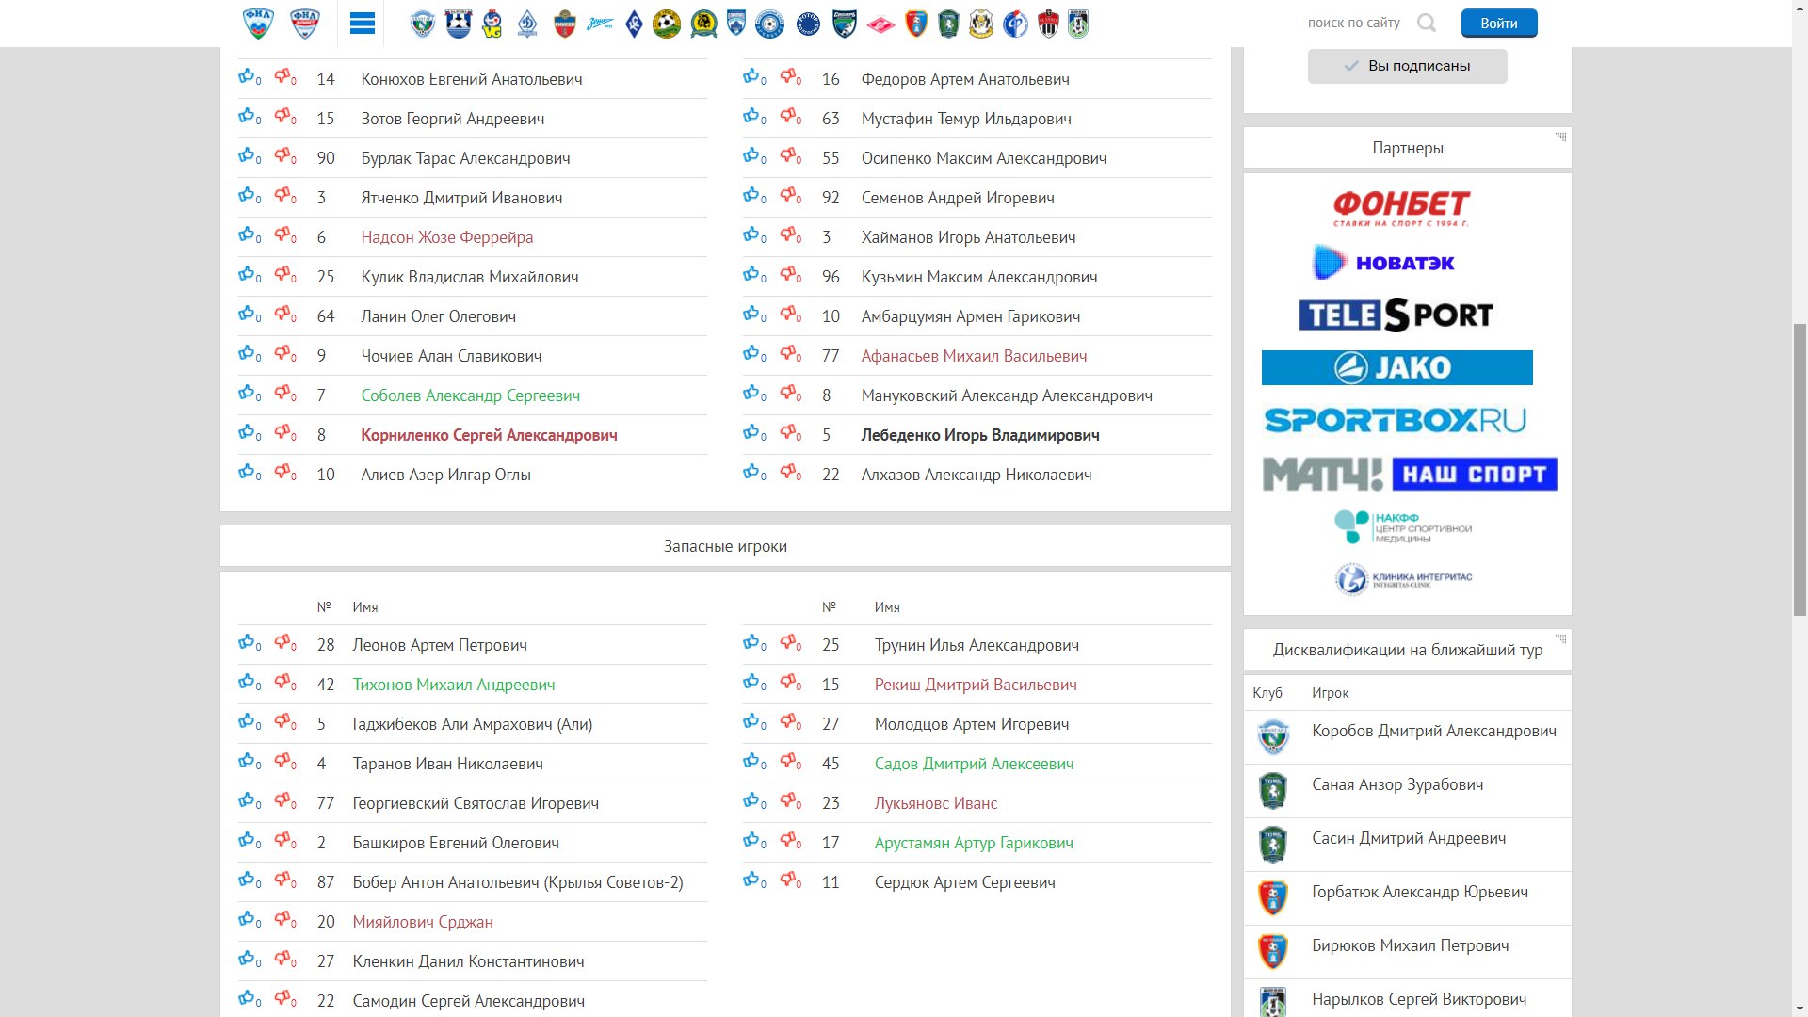The width and height of the screenshot is (1808, 1017).
Task: Dislike player Соболев Александр Сергеевич
Action: 283,393
